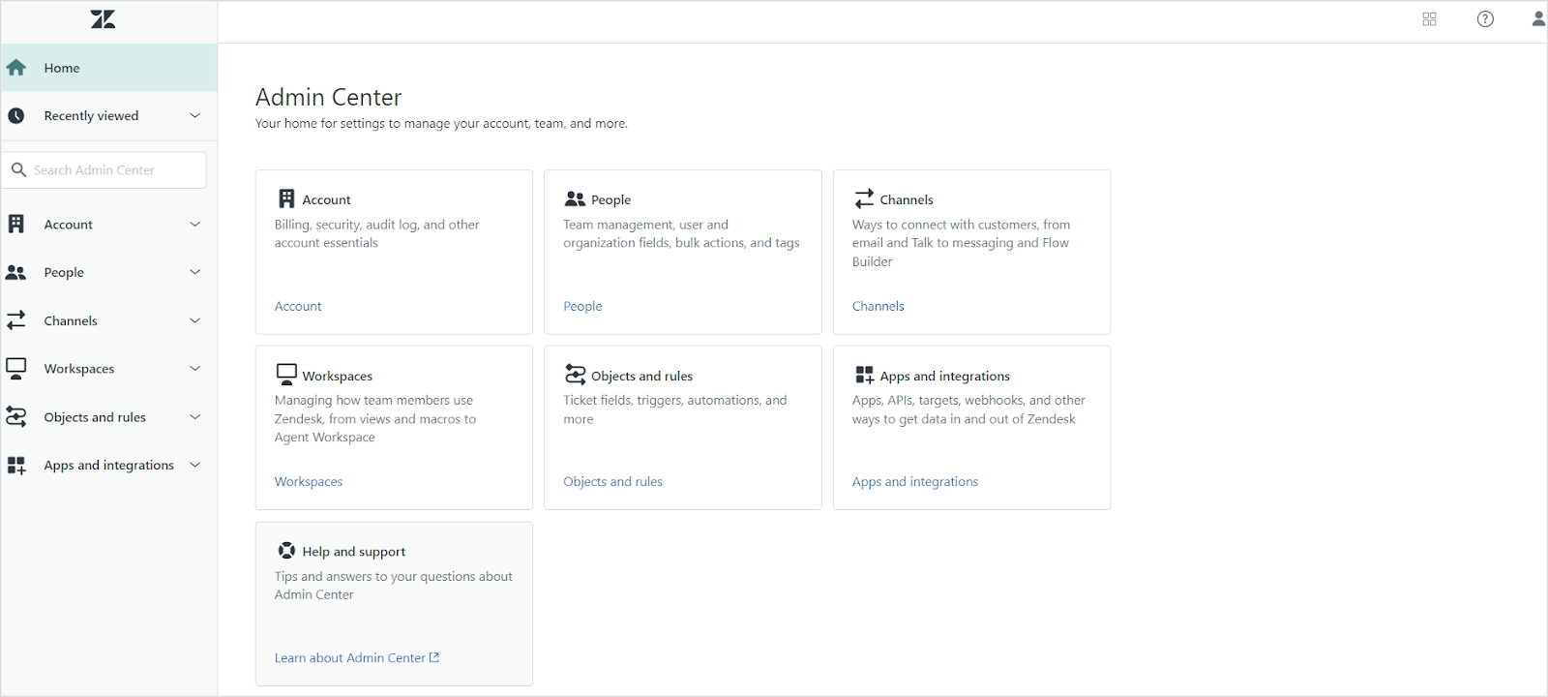
Task: Open the products grid icon
Action: click(x=1429, y=19)
